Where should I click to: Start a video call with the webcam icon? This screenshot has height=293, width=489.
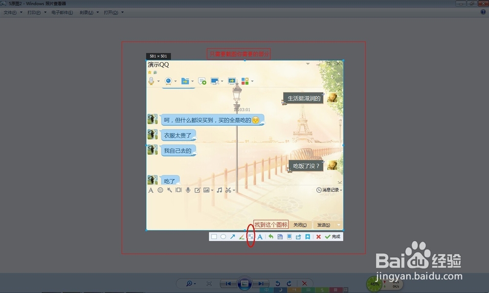click(167, 81)
